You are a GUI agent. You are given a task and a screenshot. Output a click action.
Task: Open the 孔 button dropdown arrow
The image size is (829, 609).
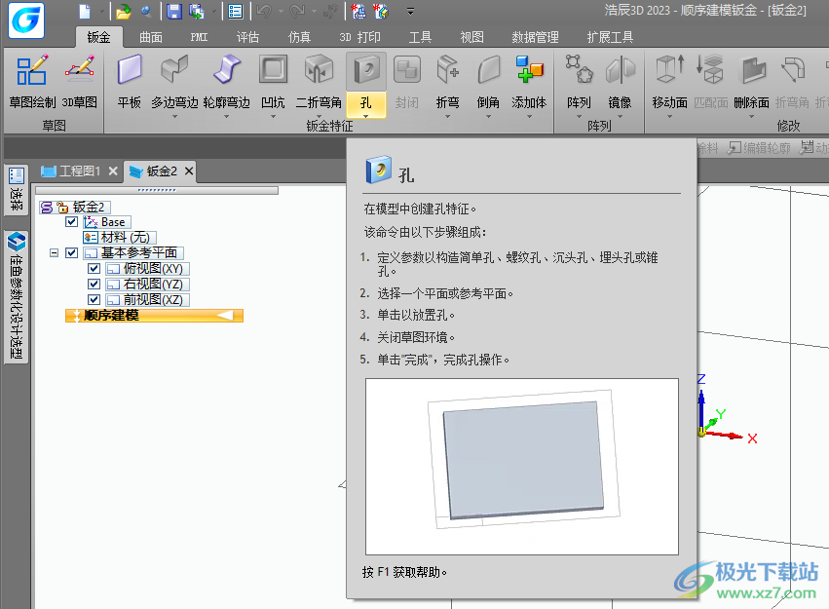click(366, 116)
